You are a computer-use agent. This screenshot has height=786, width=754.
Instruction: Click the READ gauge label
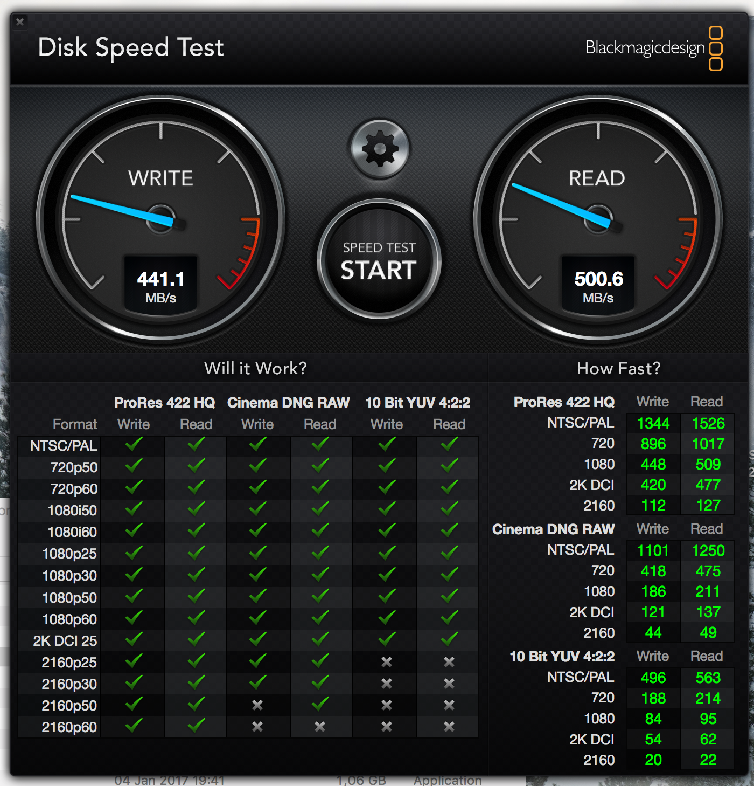coord(597,178)
